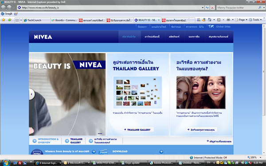266x166 pixels.
Task: Click round arrow icon beside Thailand Gallery tab
Action: [67, 141]
